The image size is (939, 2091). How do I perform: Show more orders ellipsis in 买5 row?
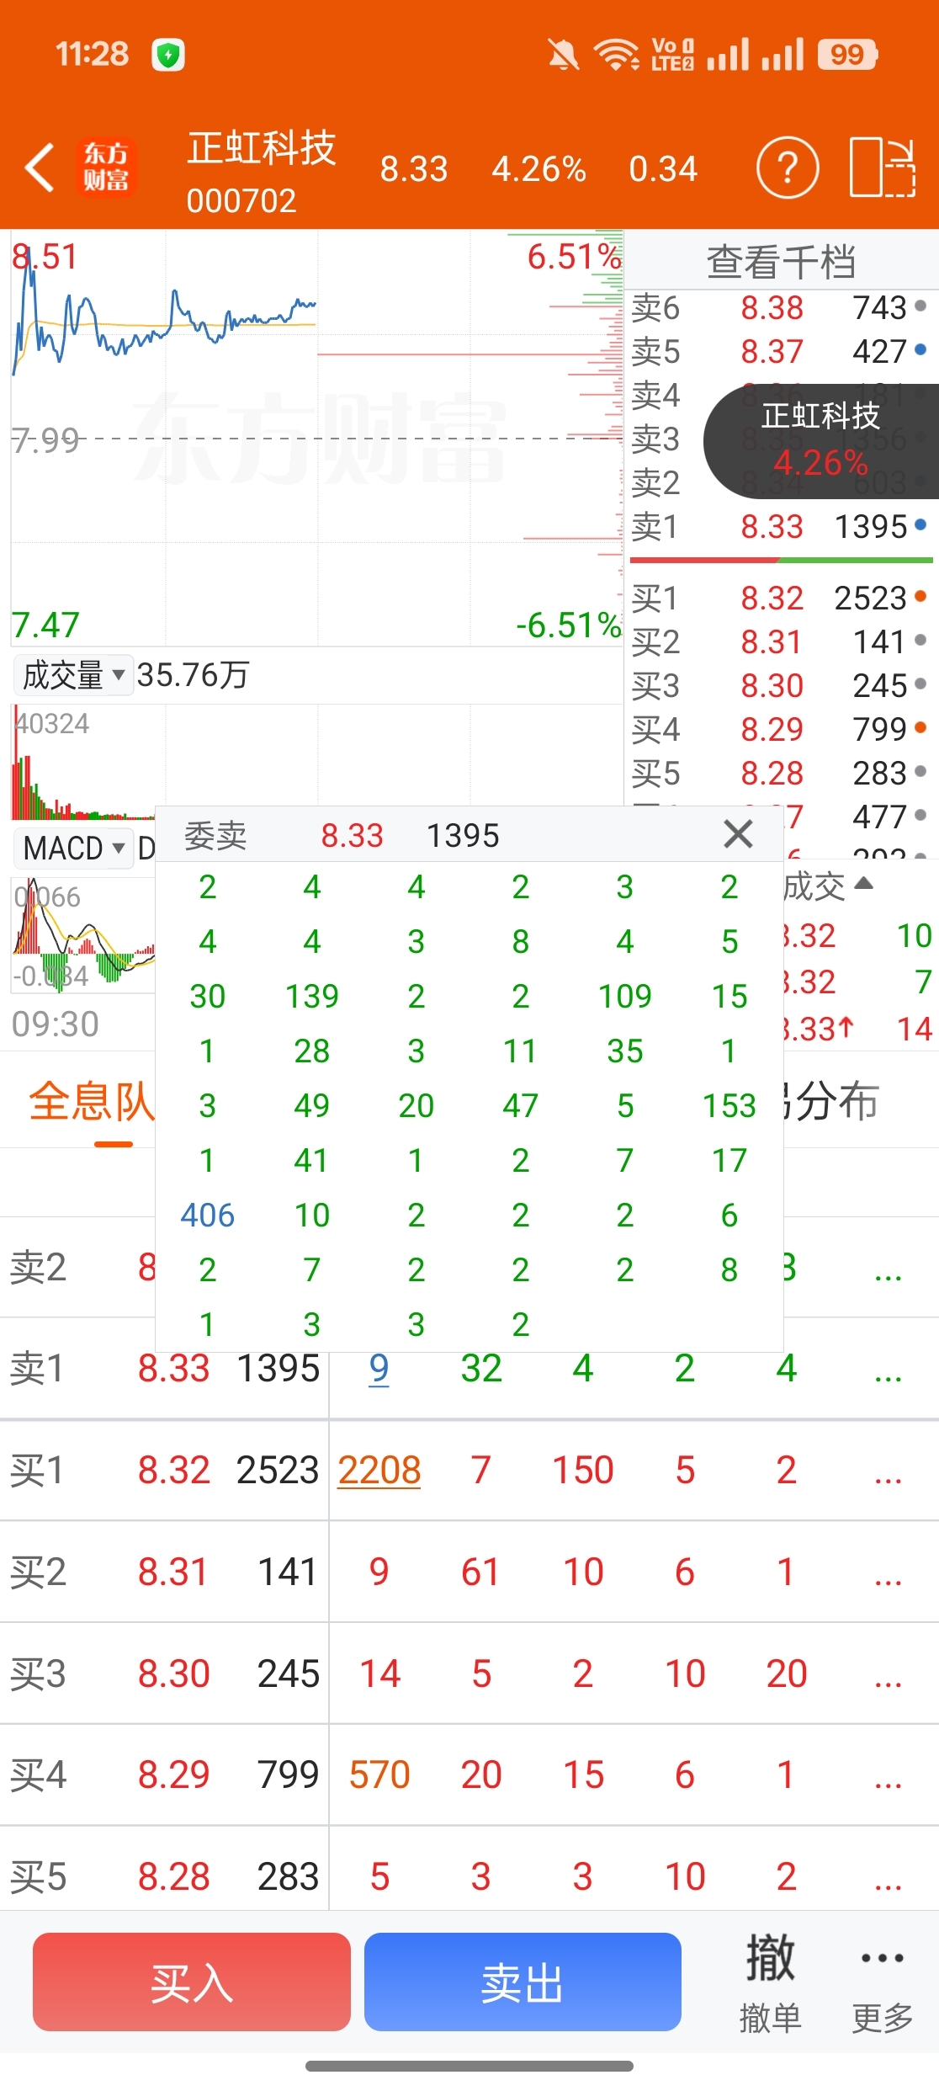888,1884
